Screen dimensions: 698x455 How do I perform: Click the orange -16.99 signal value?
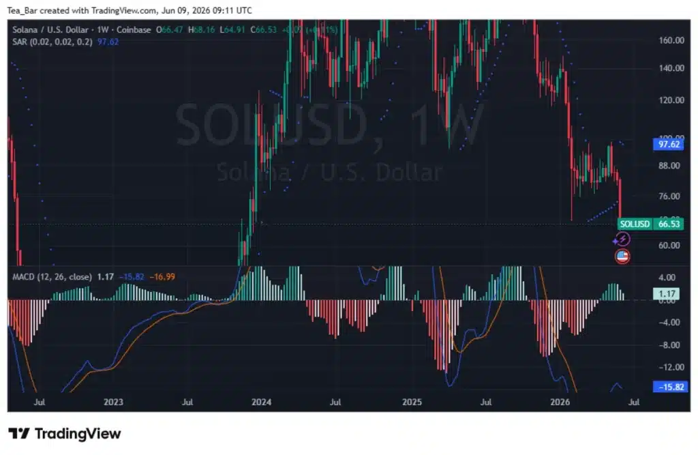click(162, 277)
